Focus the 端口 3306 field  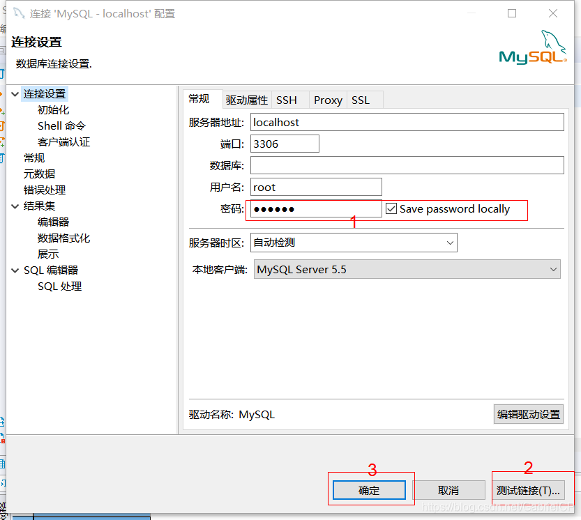pos(285,144)
